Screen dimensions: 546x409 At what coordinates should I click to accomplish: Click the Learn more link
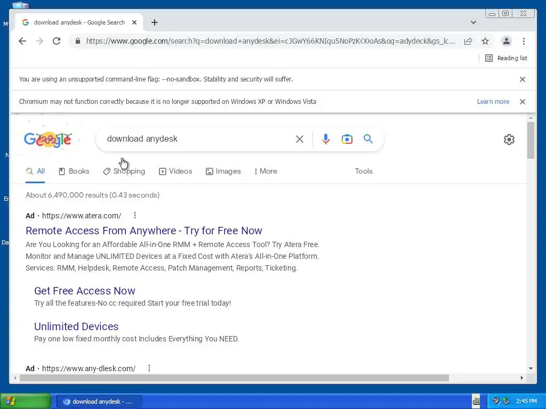coord(493,102)
